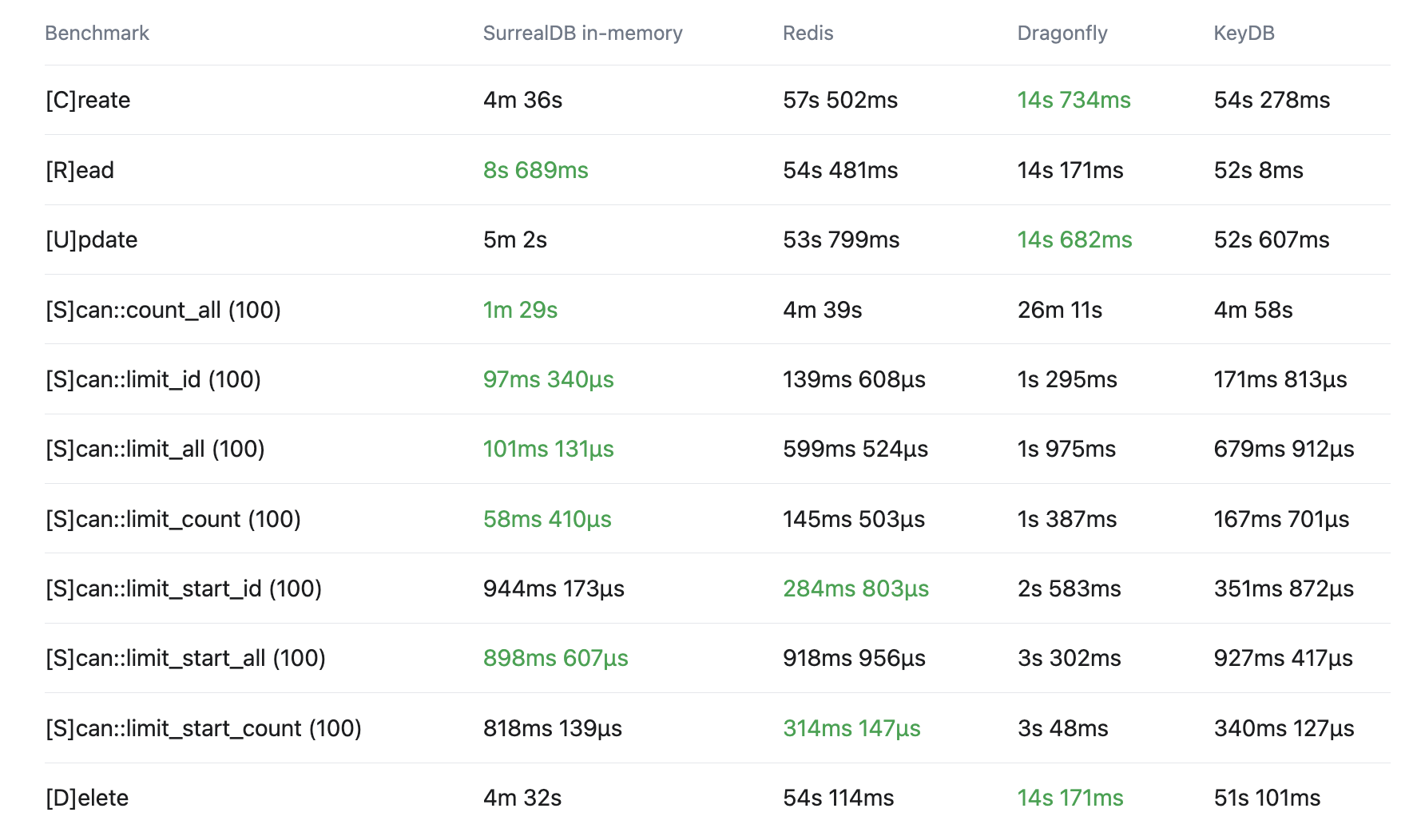Click the 53s 799ms Redis value
This screenshot has width=1417, height=840.
coord(841,240)
